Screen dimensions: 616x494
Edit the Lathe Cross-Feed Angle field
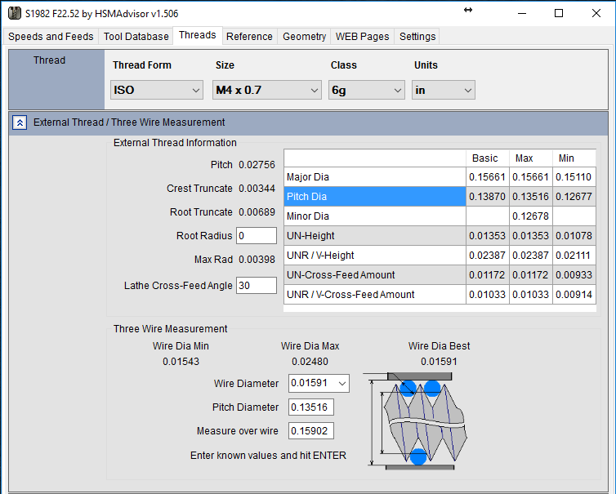click(x=256, y=286)
